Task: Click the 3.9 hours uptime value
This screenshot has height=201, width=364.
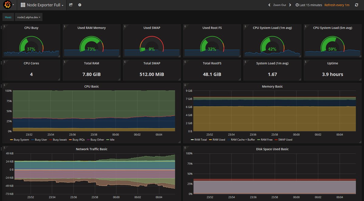Action: [x=332, y=74]
